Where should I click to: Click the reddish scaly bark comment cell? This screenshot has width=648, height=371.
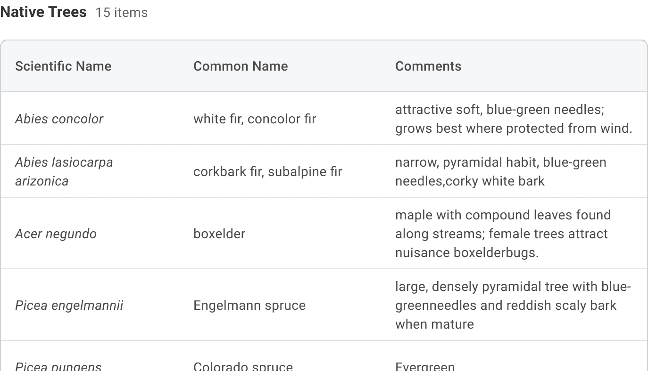(513, 305)
